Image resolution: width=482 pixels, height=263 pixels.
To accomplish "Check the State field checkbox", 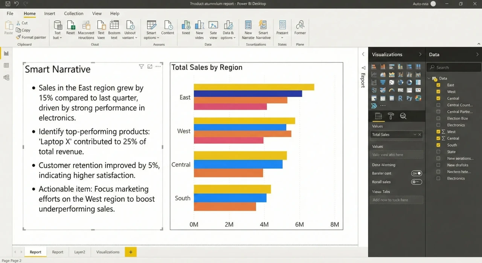I will tap(438, 152).
